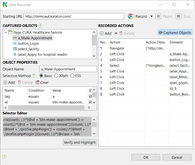The height and width of the screenshot is (165, 195).
Task: Select Left Click row for label_Medi...
Action: click(145, 77)
